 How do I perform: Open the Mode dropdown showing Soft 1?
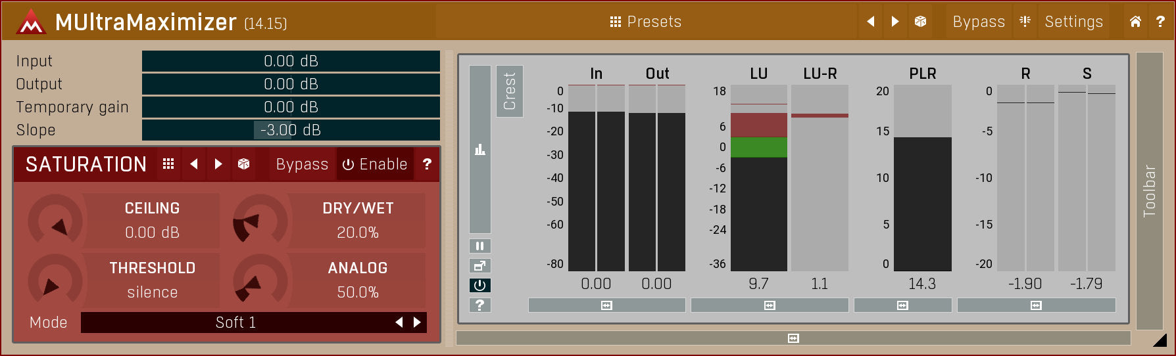(235, 323)
